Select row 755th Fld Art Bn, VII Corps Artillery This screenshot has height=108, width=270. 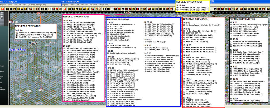(x=193, y=10)
